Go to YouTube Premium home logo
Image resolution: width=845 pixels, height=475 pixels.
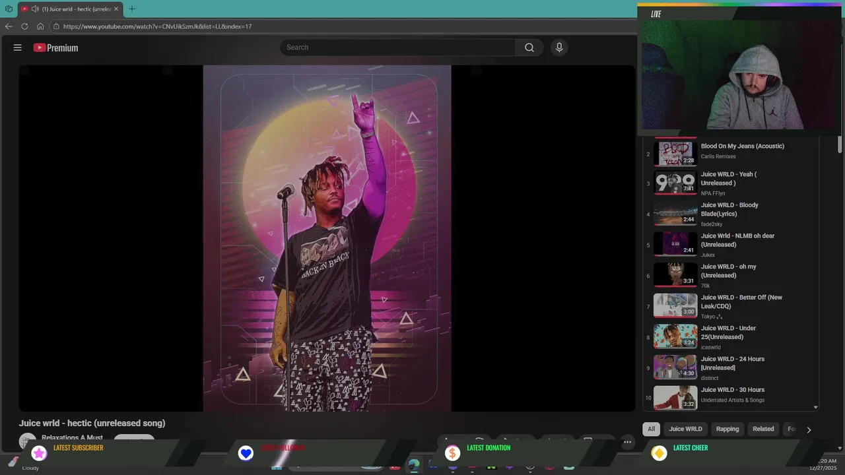55,47
